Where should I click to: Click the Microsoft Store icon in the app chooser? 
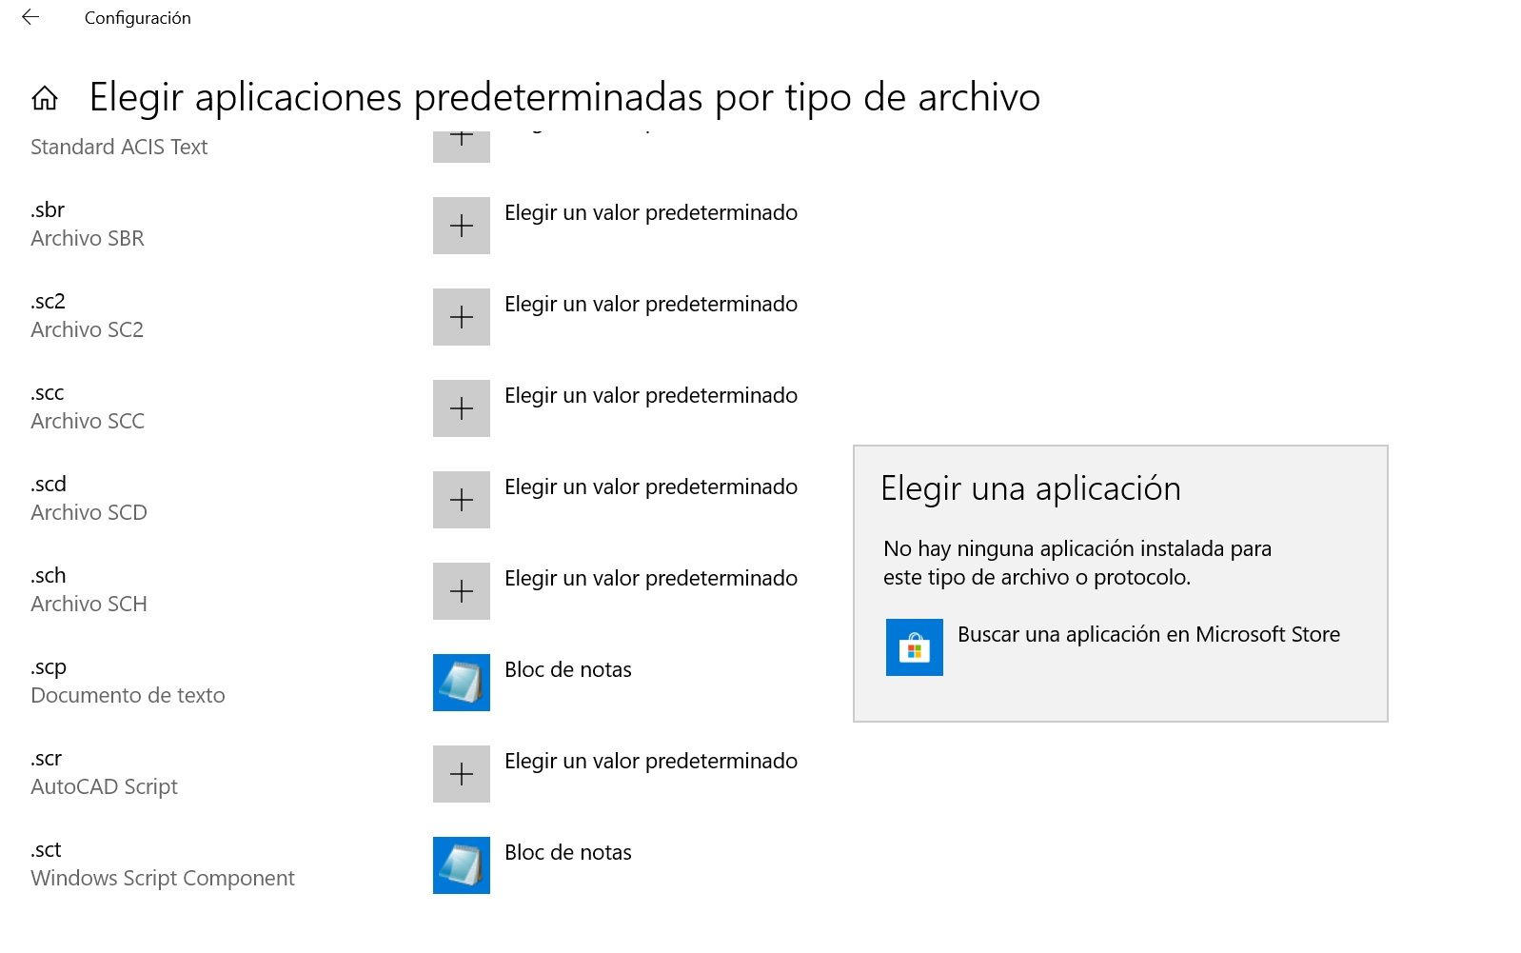click(x=915, y=648)
